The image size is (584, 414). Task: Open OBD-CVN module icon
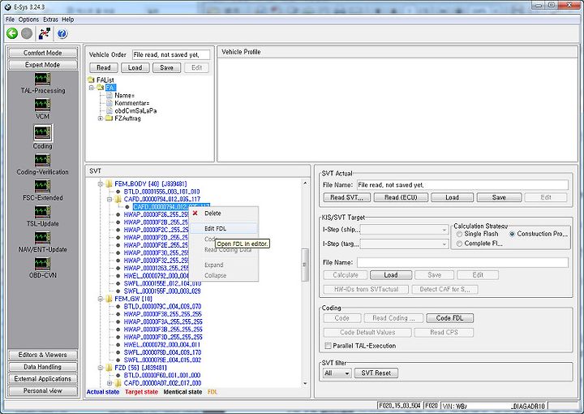coord(42,264)
